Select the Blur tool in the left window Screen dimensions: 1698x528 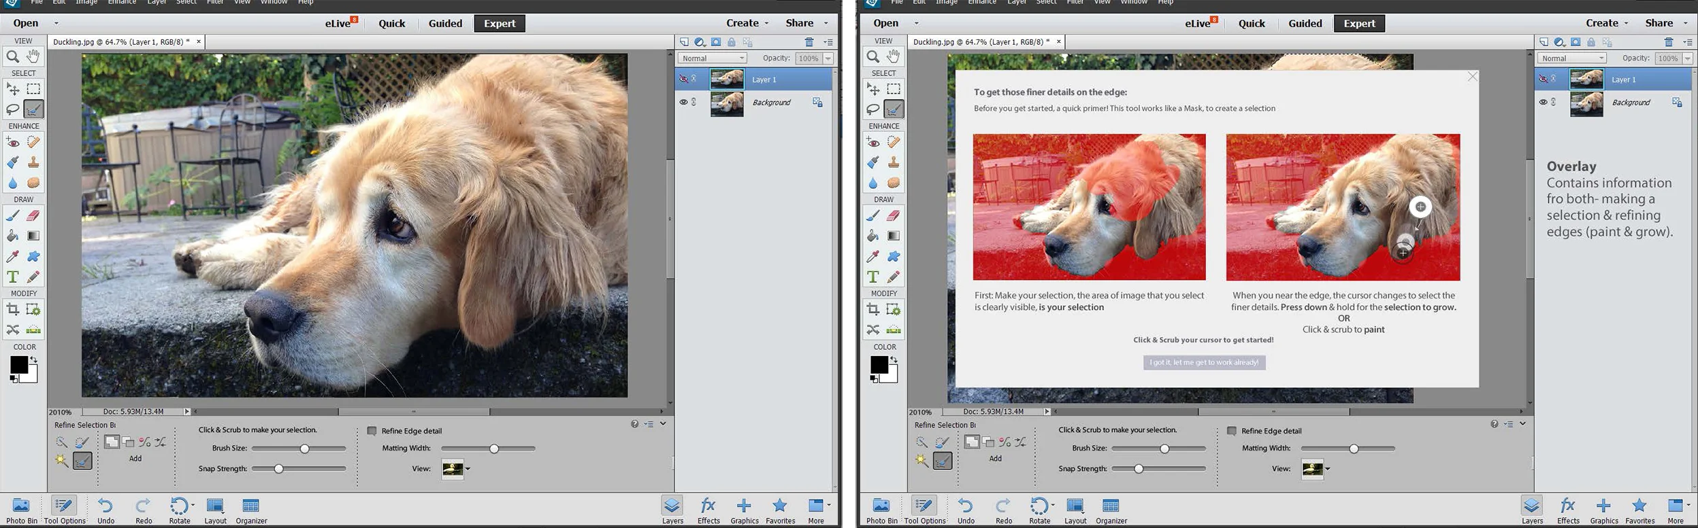(12, 183)
